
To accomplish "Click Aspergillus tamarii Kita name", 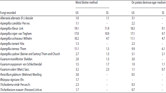I will tap(12, 44).
